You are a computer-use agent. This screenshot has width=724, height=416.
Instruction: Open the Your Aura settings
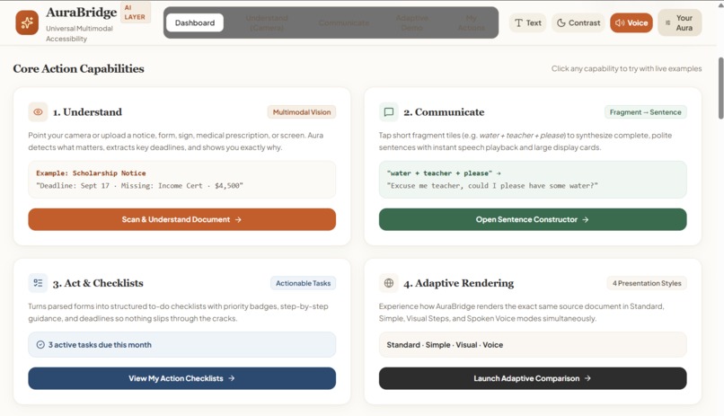click(x=680, y=22)
